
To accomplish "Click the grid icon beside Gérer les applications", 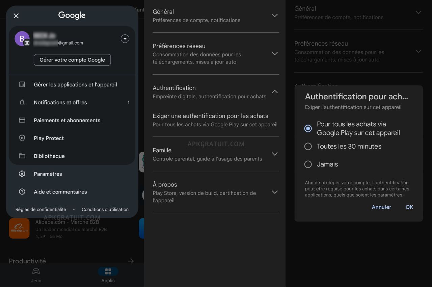I will pos(22,84).
